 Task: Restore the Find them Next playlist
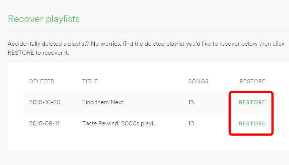252,102
